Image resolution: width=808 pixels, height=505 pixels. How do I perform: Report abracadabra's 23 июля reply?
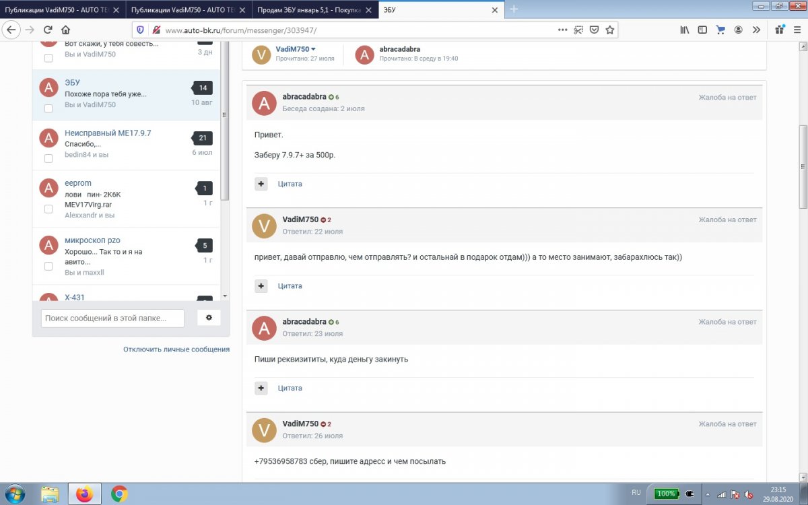(x=727, y=322)
